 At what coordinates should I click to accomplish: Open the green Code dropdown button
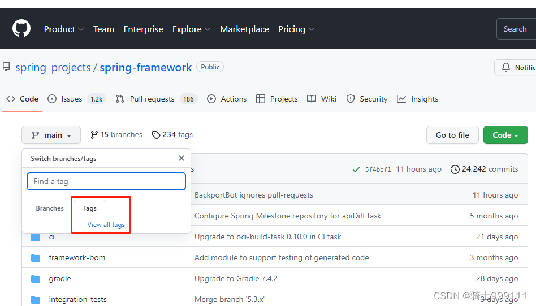(x=505, y=135)
